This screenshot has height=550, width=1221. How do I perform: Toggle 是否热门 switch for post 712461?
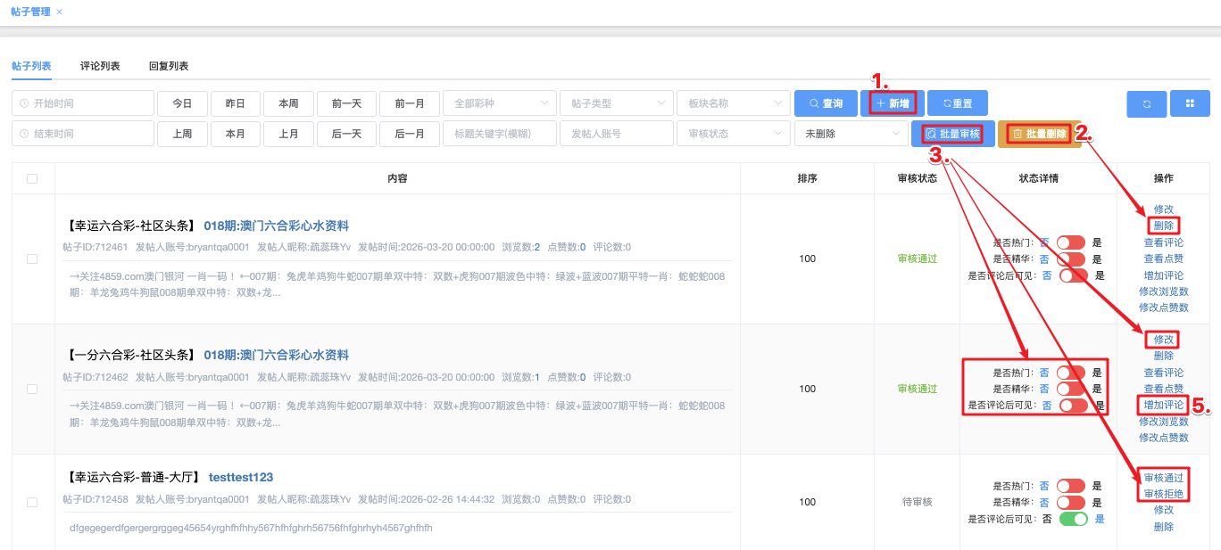1070,242
